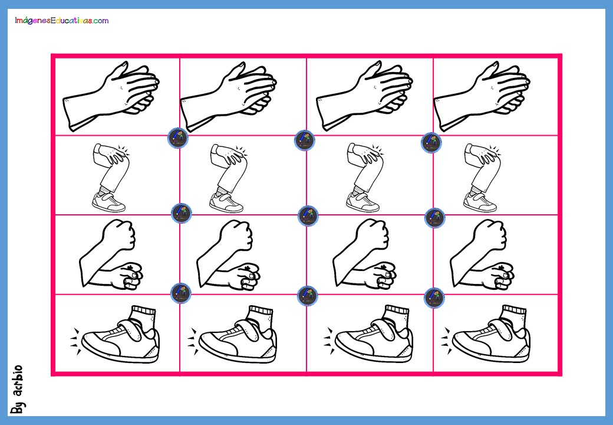Click the knee slap image in third column

click(365, 178)
